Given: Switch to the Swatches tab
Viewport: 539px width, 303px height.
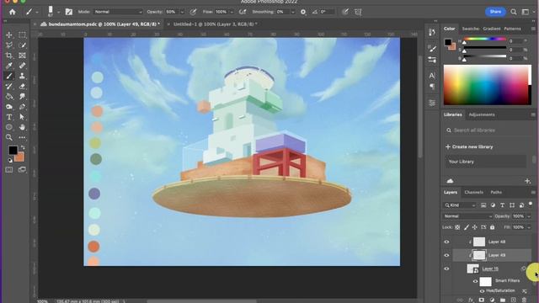Looking at the screenshot, I should click(x=470, y=29).
